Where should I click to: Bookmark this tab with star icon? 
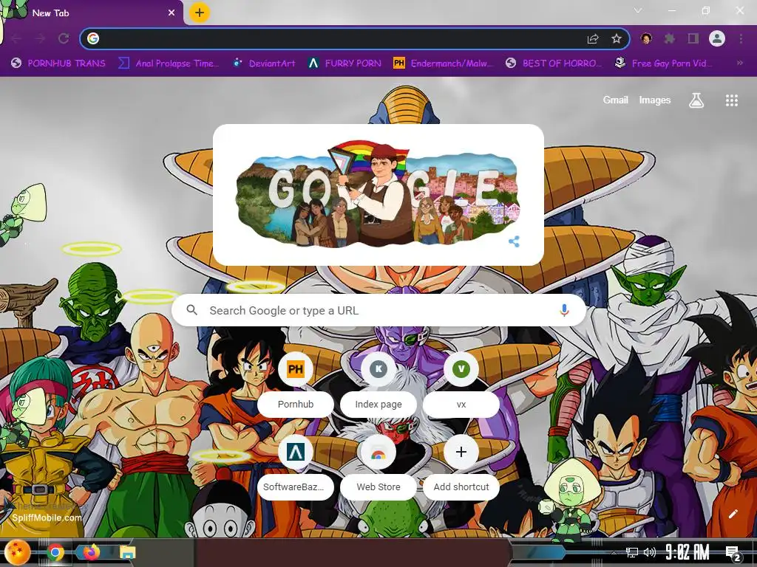tap(617, 38)
